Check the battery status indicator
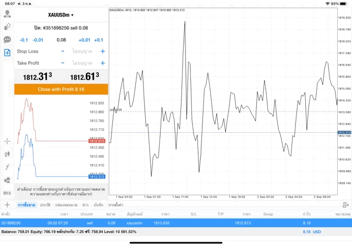Screen dimensions: 352x246 point(343,4)
